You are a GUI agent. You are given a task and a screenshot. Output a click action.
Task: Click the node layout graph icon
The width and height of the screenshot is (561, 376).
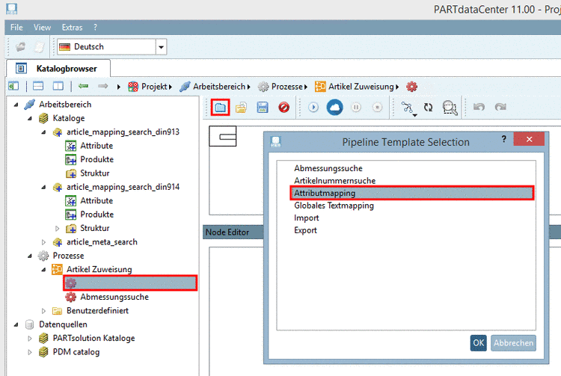click(x=408, y=108)
